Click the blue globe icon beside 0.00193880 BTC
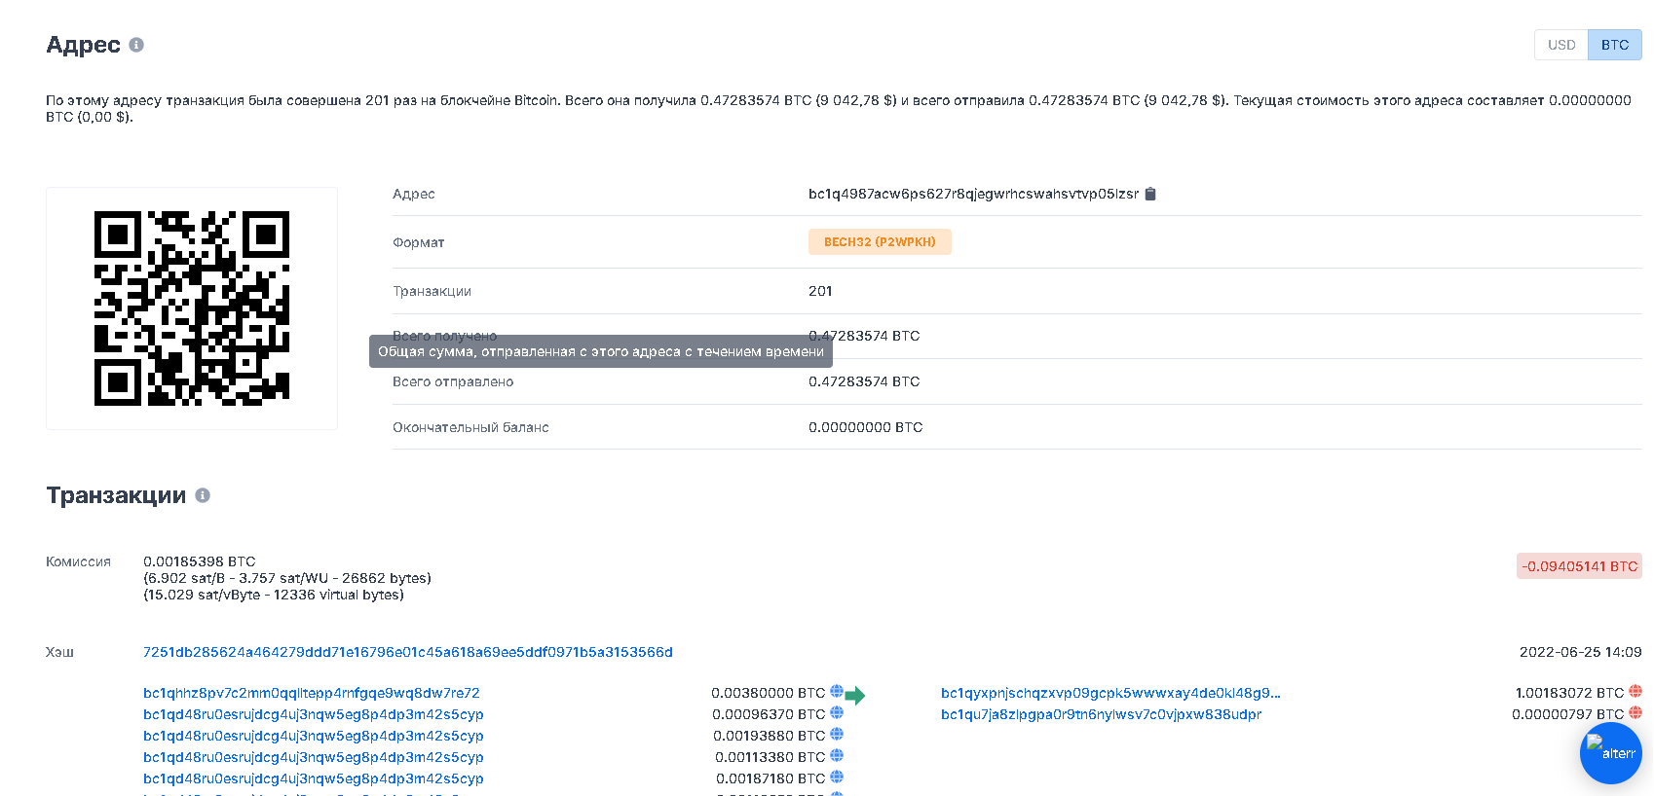The height and width of the screenshot is (796, 1654). click(x=837, y=735)
